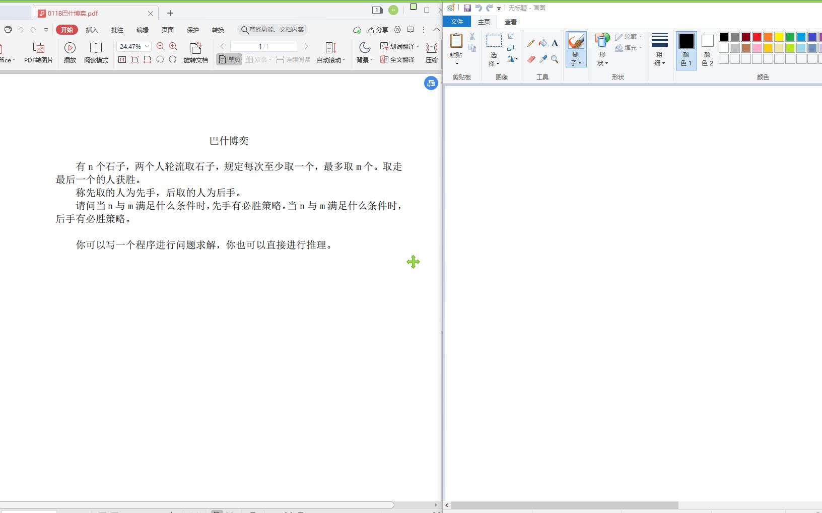Click the Save icon in Paint title bar
Viewport: 822px width, 513px height.
pos(467,8)
